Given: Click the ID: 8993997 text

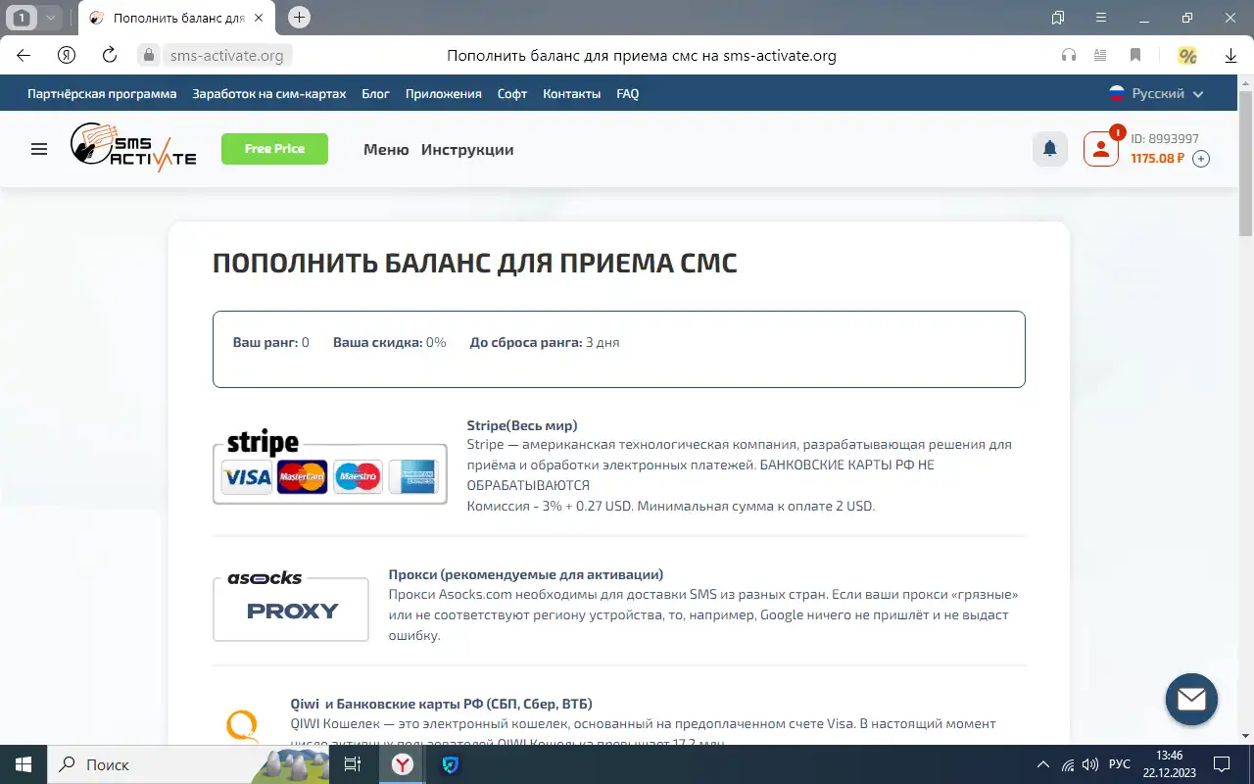Looking at the screenshot, I should (1165, 139).
